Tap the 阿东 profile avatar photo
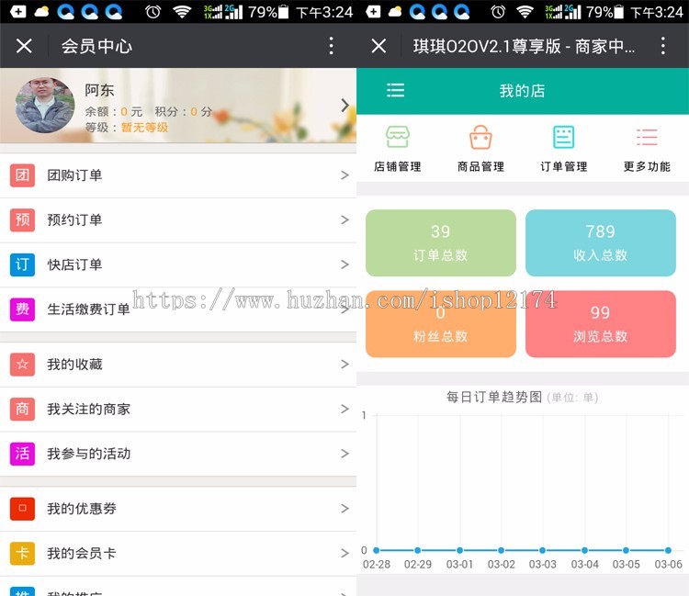689x596 pixels. click(x=45, y=106)
